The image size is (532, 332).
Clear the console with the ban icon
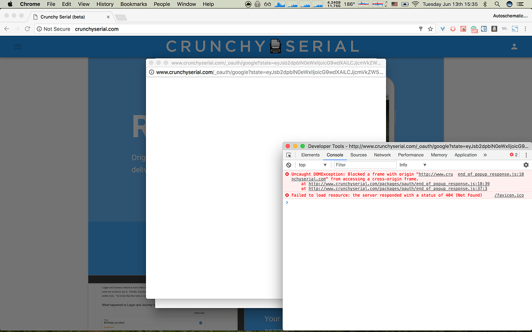click(289, 165)
